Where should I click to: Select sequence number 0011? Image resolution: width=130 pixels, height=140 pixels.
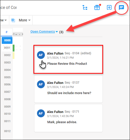(x=7, y=121)
